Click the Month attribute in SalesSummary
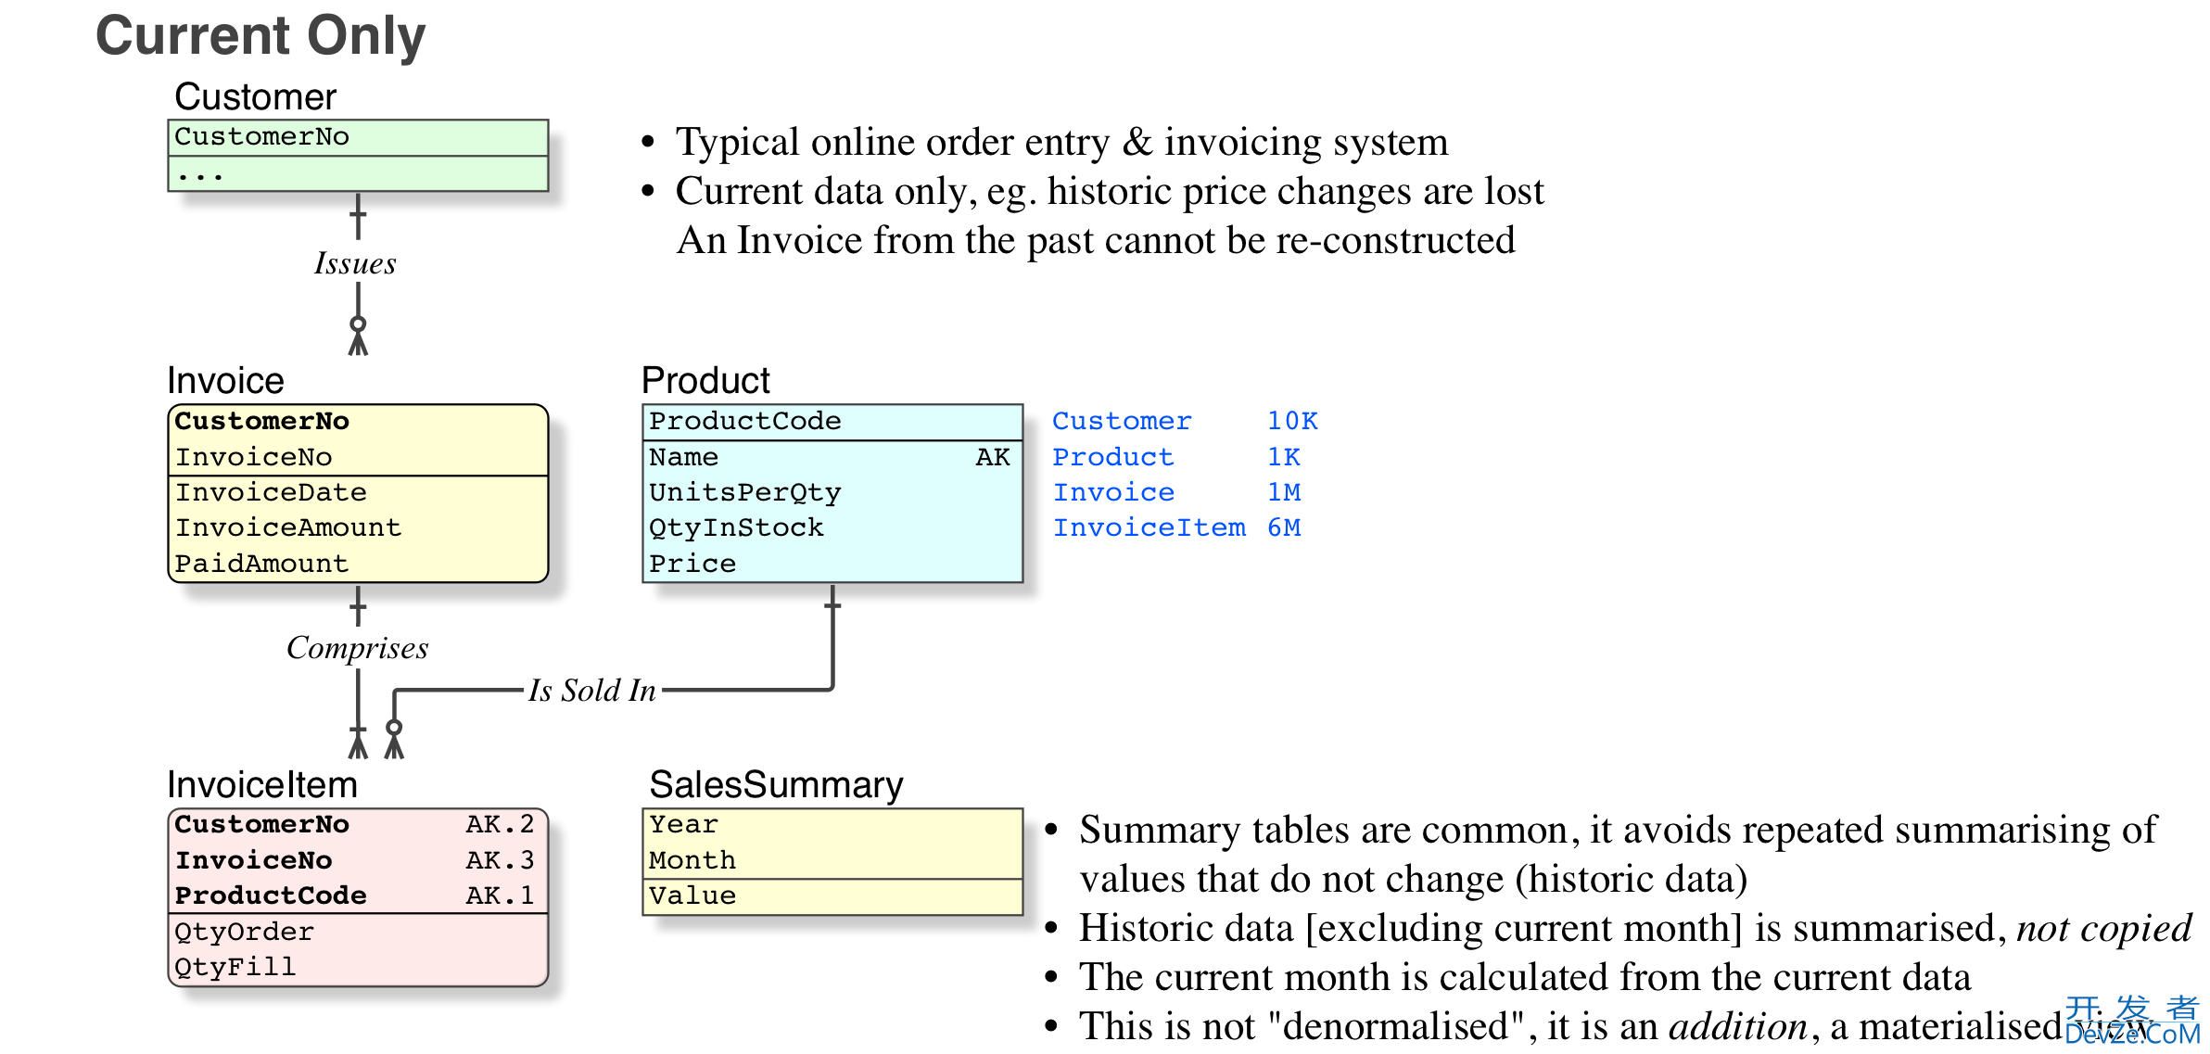The image size is (2210, 1054). 692,860
